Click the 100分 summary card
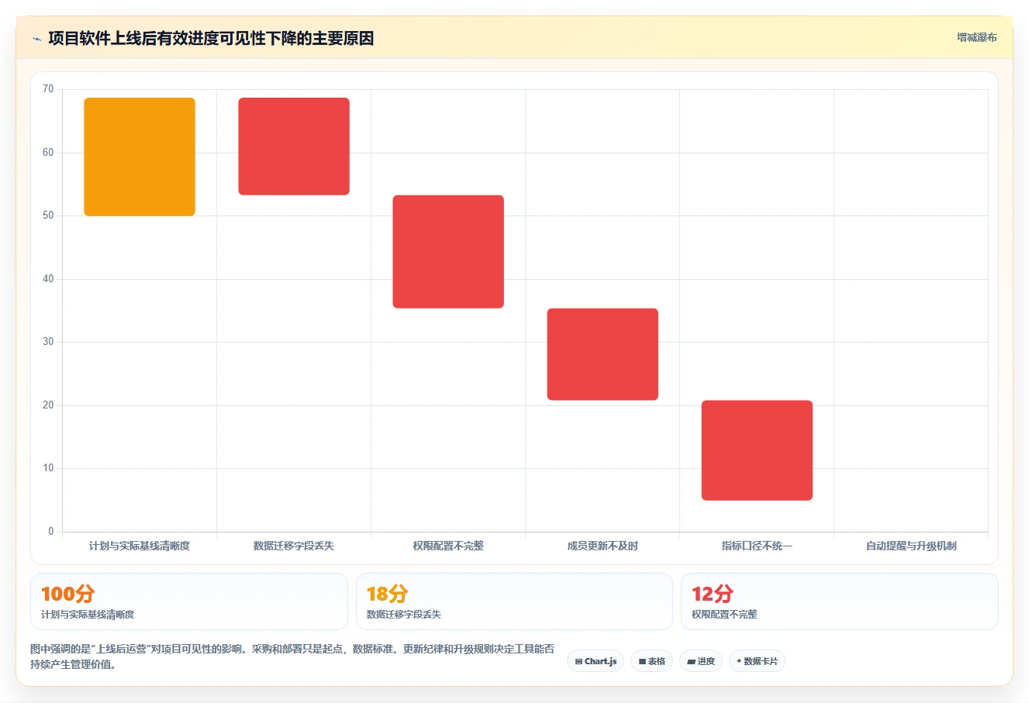Viewport: 1029px width, 703px height. point(189,601)
